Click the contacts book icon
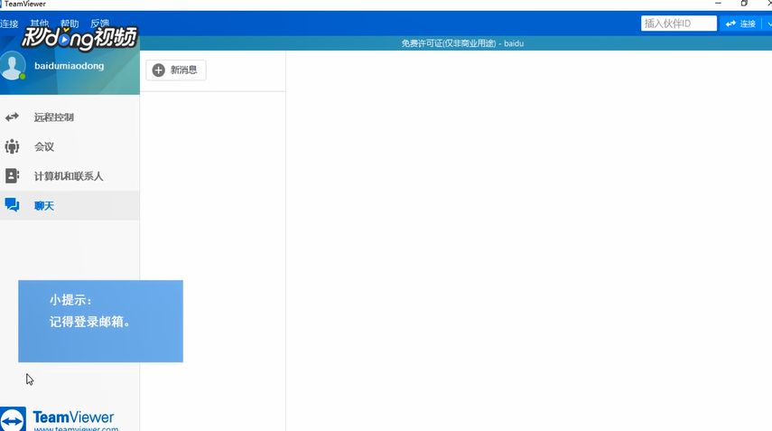 point(12,176)
